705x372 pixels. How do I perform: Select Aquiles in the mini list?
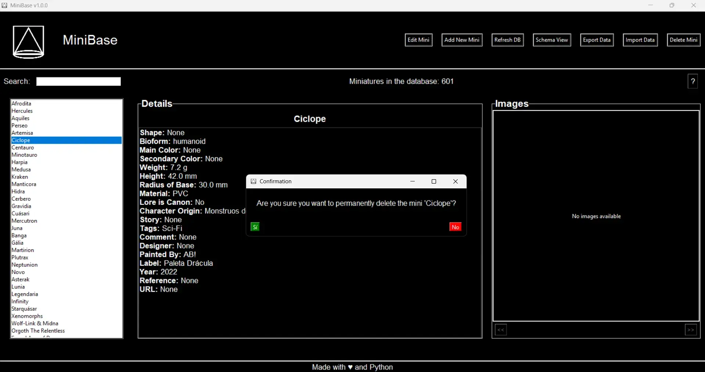coord(66,118)
